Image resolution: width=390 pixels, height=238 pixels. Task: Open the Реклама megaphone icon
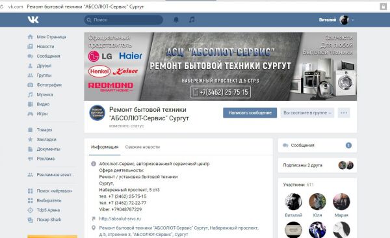(x=30, y=159)
